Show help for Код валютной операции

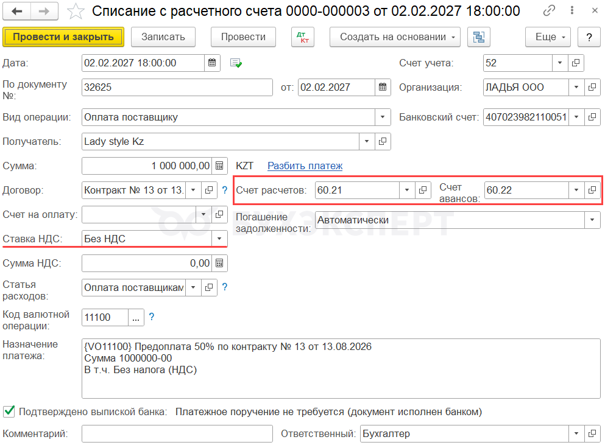[152, 317]
